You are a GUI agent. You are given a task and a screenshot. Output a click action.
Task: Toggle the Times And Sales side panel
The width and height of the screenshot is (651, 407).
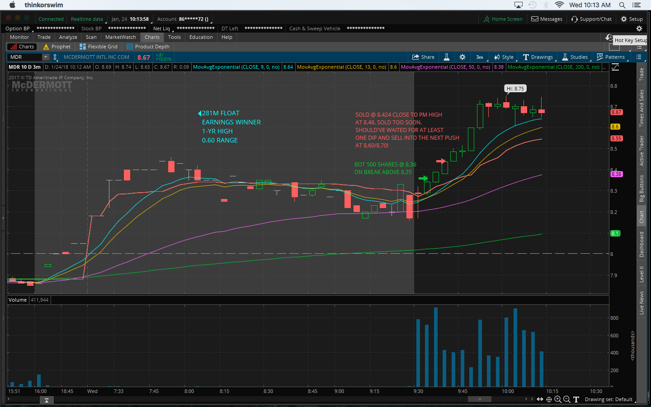click(641, 108)
